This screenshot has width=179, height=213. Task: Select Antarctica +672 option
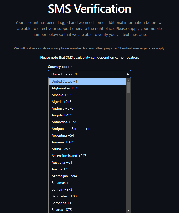tap(87, 122)
